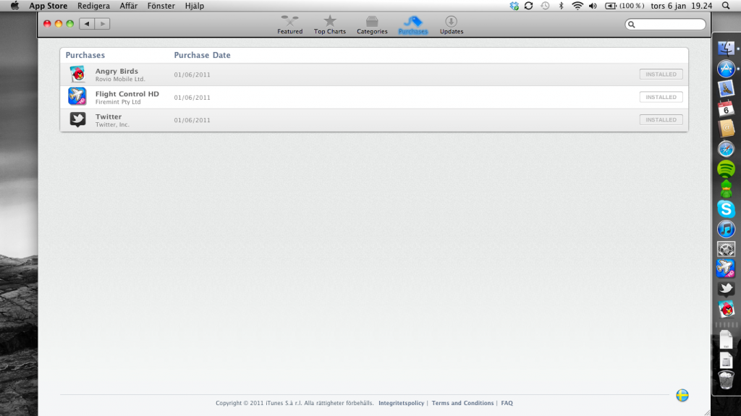The height and width of the screenshot is (416, 741).
Task: Open the Apple menu
Action: pos(14,6)
